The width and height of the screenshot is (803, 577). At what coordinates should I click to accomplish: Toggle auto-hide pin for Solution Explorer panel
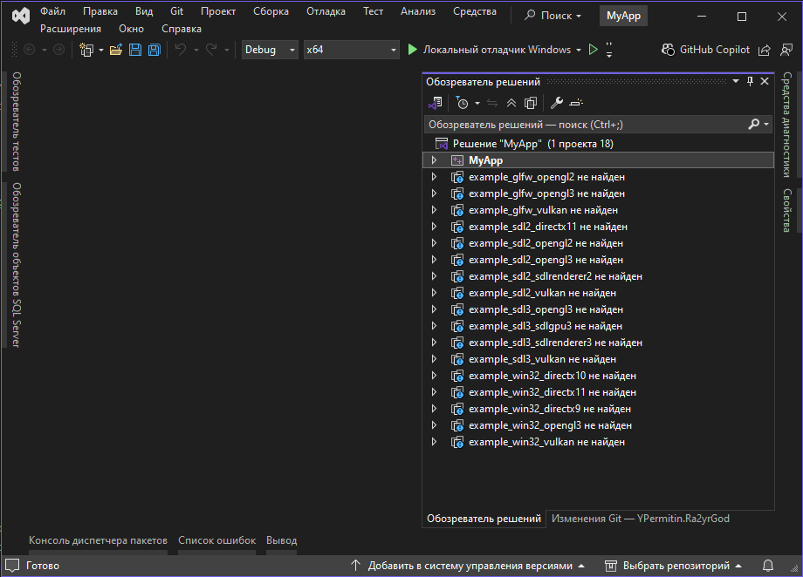pyautogui.click(x=751, y=81)
